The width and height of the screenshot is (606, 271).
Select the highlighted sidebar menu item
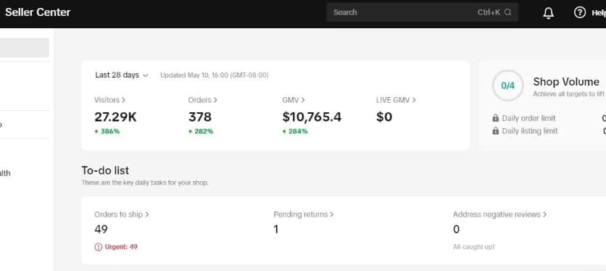(25, 48)
